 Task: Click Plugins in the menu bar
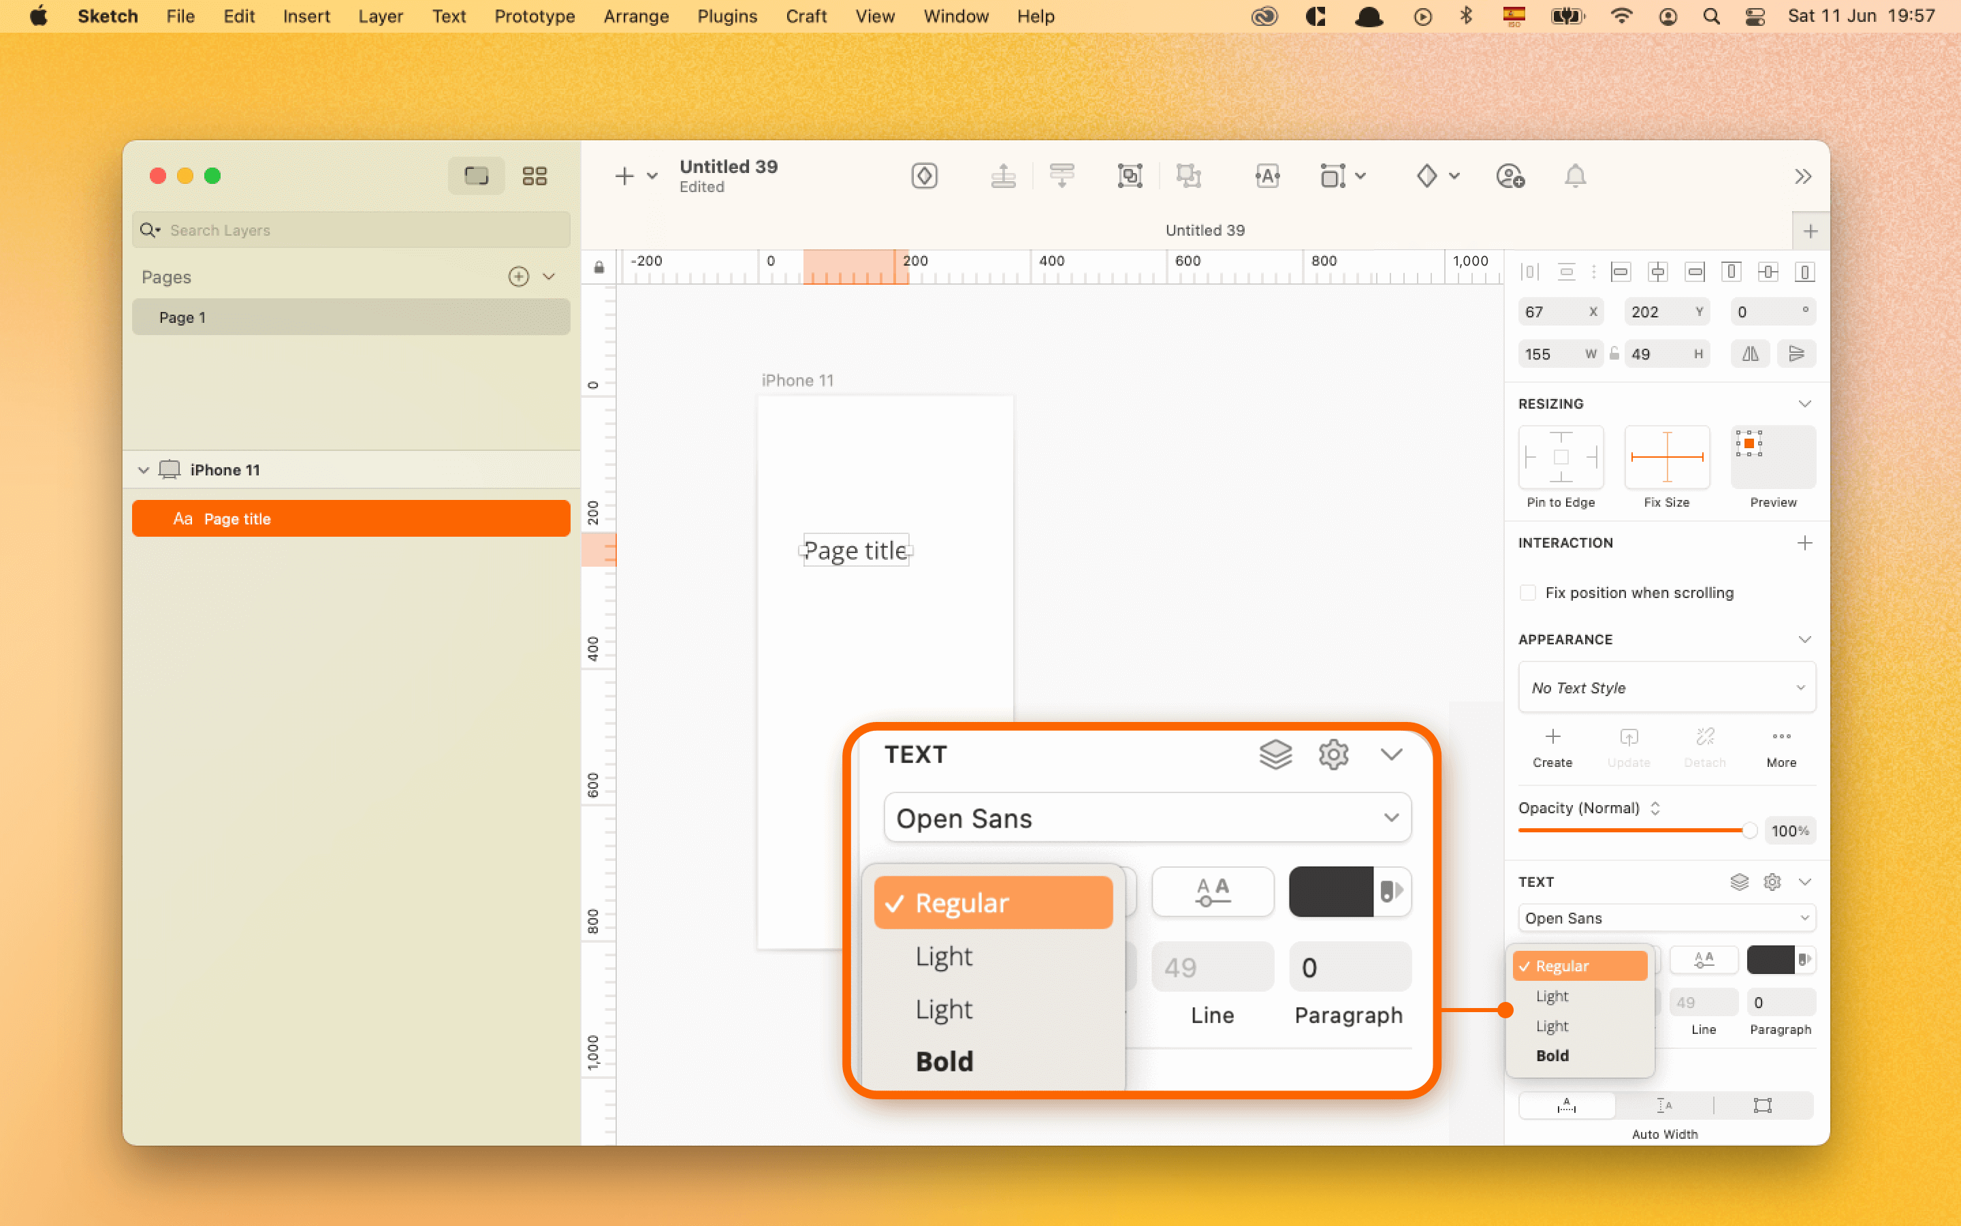coord(724,16)
